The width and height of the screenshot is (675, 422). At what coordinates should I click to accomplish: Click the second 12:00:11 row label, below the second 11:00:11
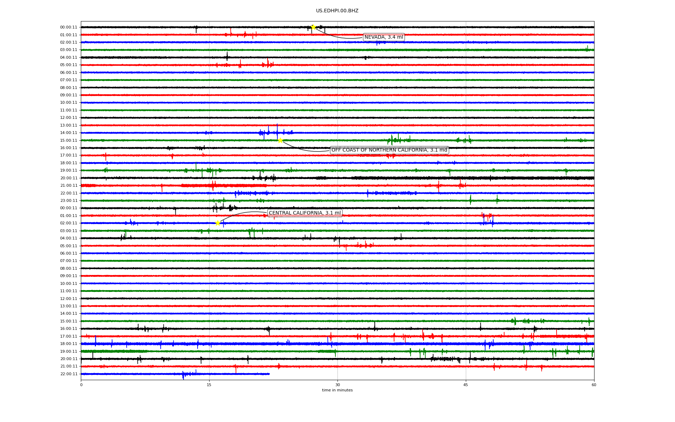click(x=69, y=299)
